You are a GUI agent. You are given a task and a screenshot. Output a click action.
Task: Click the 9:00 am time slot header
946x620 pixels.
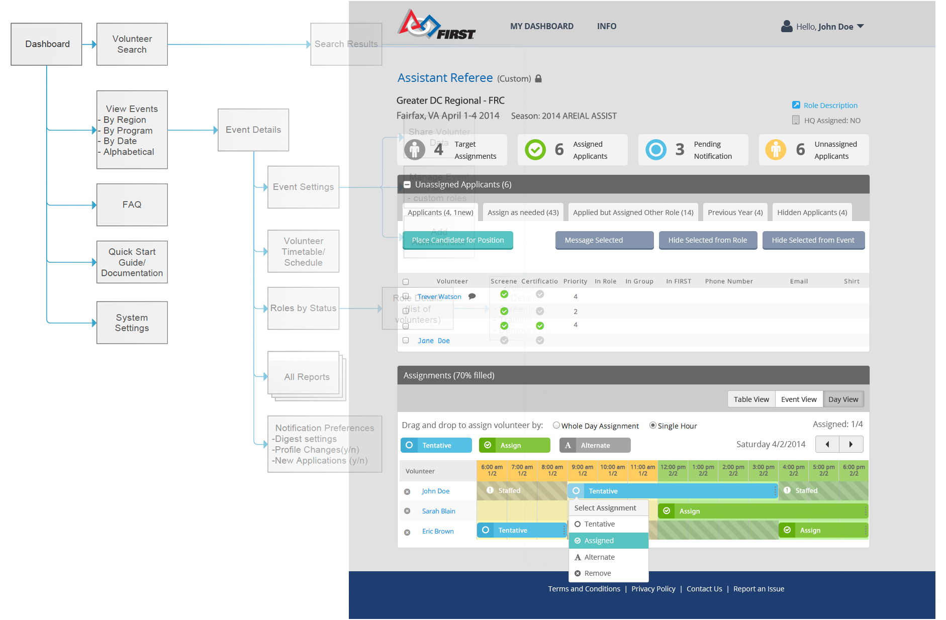click(582, 470)
